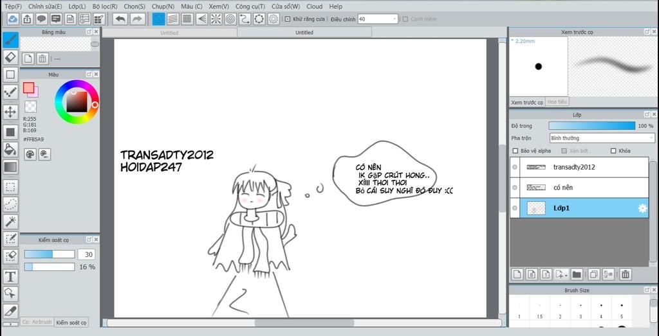Toggle visibility of có nên layer
Screen dimensions: 659x336
click(x=515, y=188)
